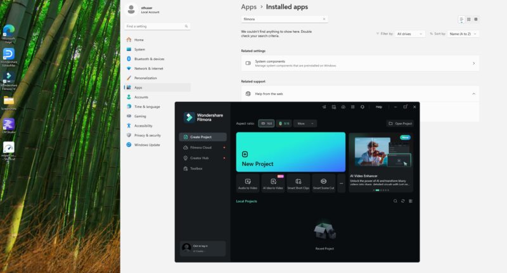The image size is (507, 273).
Task: Click the Open Project button
Action: [x=400, y=124]
